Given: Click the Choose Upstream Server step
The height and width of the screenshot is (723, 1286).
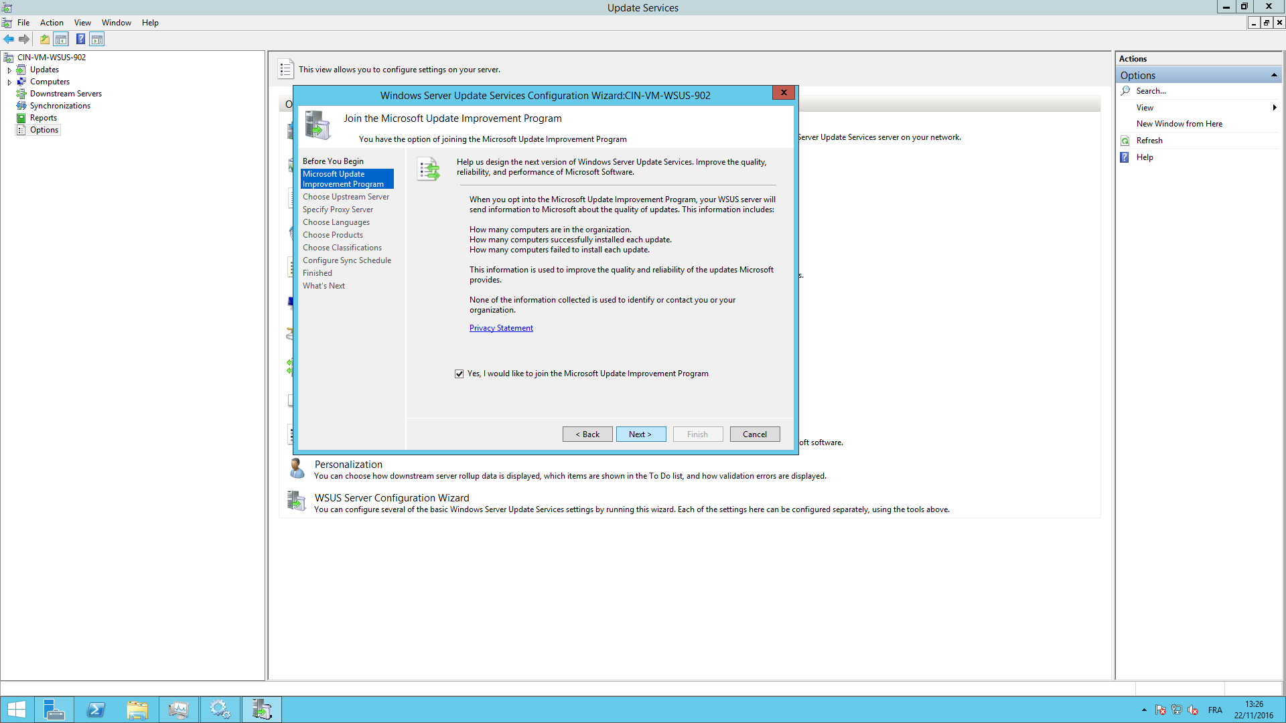Looking at the screenshot, I should 346,197.
